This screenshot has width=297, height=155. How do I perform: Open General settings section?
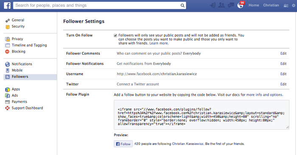pos(18,20)
